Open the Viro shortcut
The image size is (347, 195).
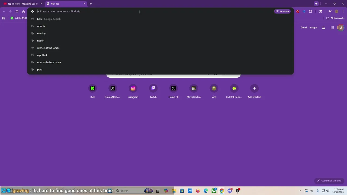click(x=214, y=91)
